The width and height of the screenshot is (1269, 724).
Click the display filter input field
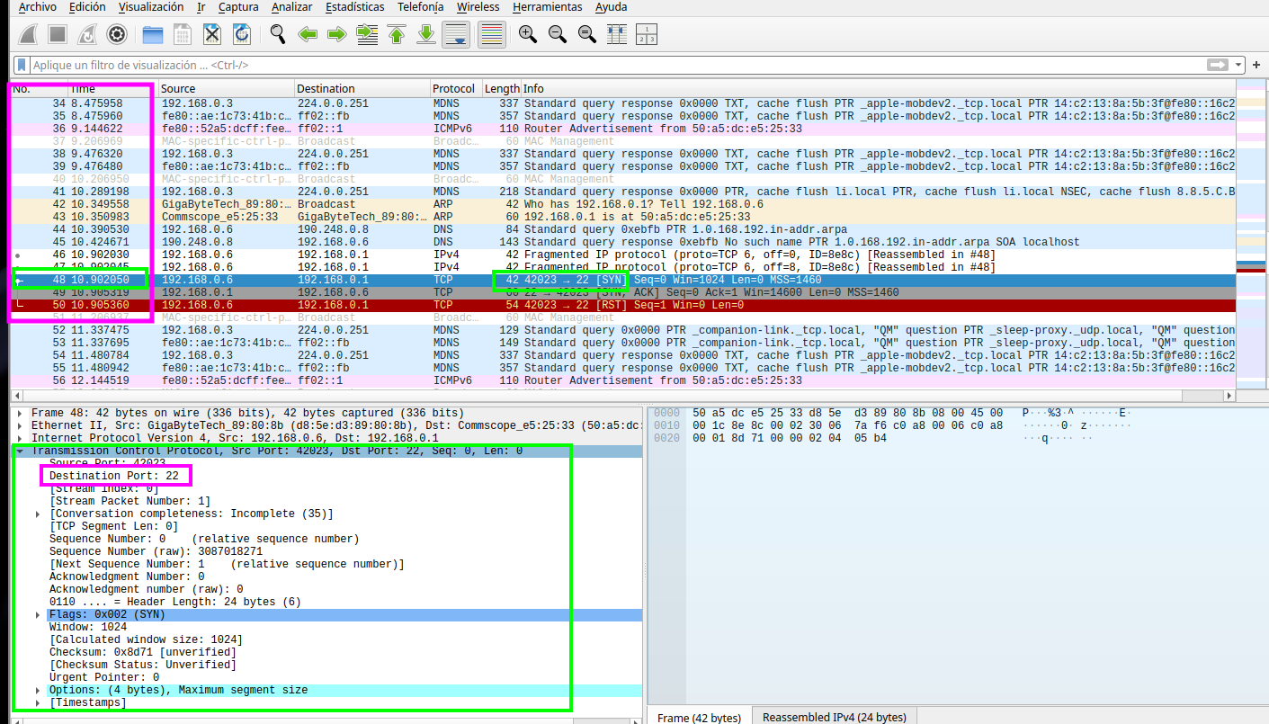(x=619, y=65)
